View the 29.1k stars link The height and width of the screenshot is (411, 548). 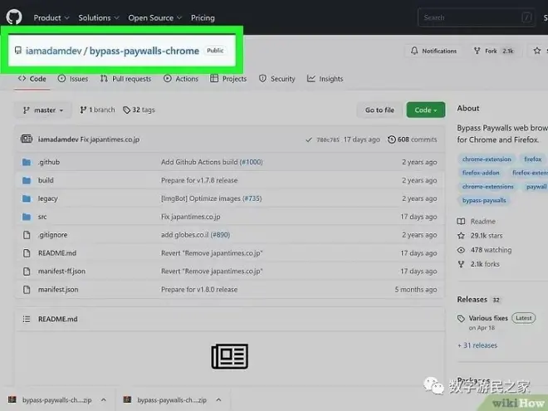pos(480,236)
